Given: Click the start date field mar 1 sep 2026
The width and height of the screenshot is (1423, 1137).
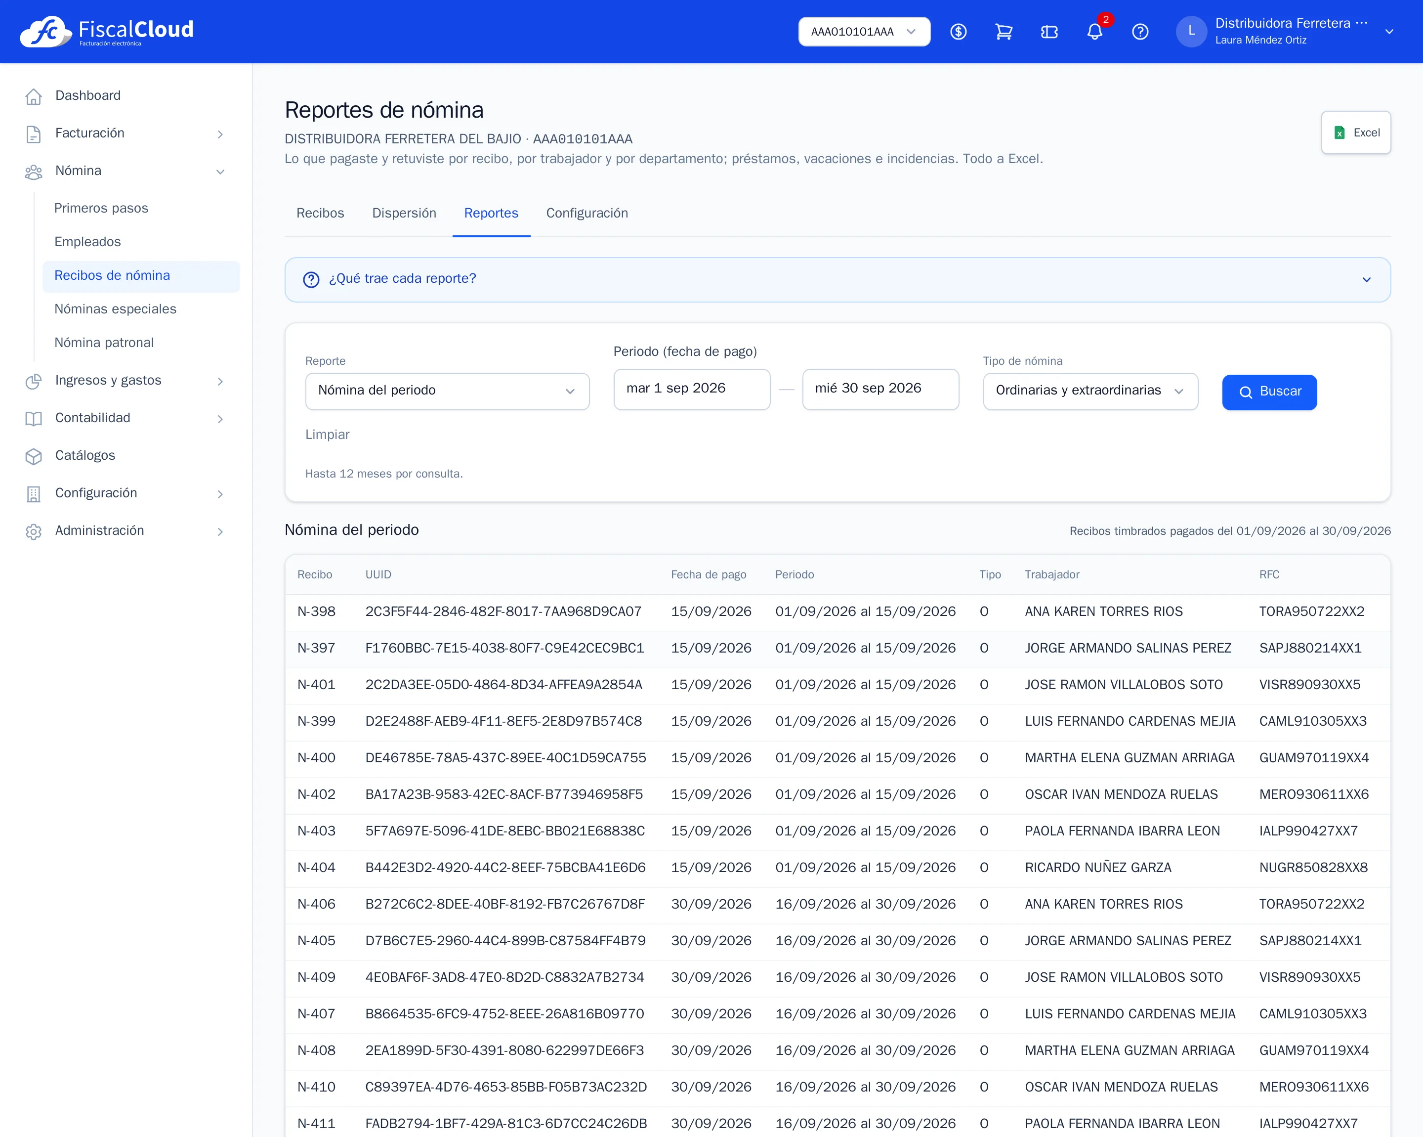Looking at the screenshot, I should 691,389.
